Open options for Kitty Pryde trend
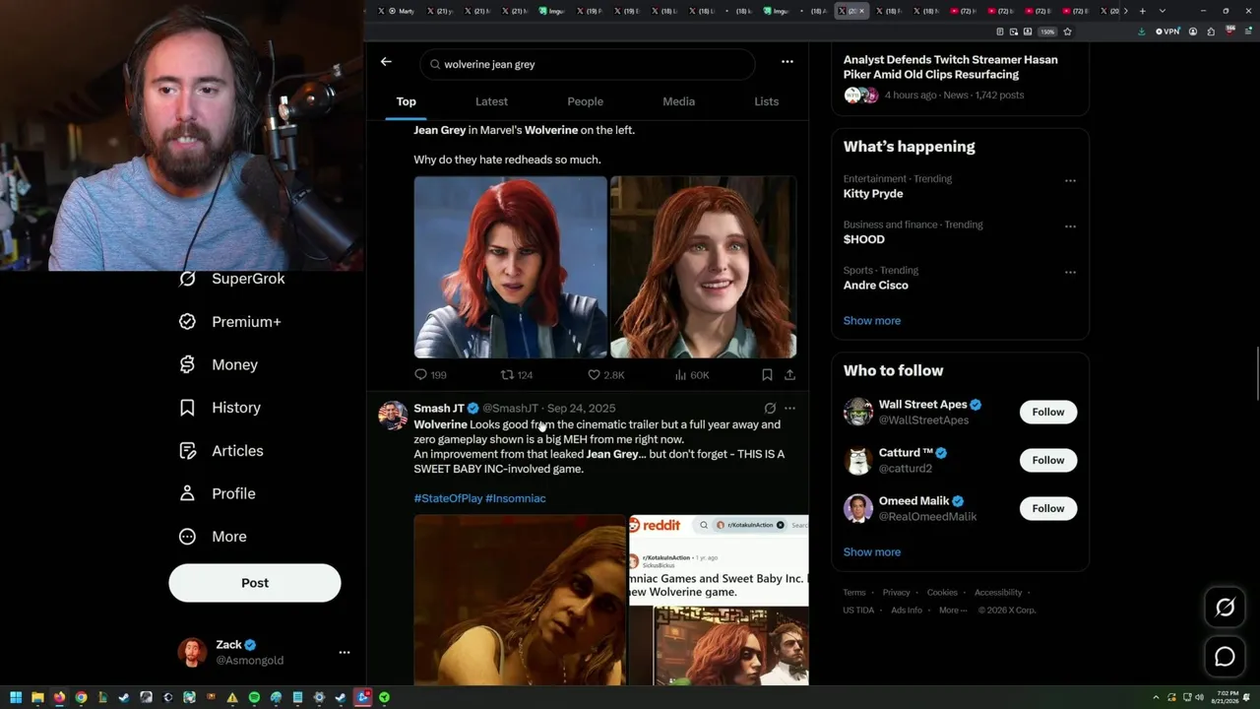Screen dimensions: 1260x709 click(1070, 180)
